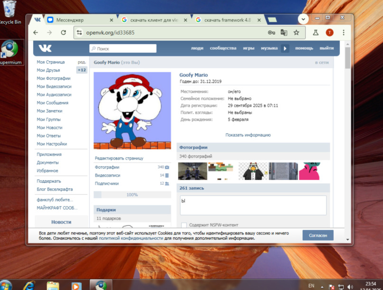Open first photo thumbnail with corridor
Image resolution: width=383 pixels, height=290 pixels.
[193, 171]
